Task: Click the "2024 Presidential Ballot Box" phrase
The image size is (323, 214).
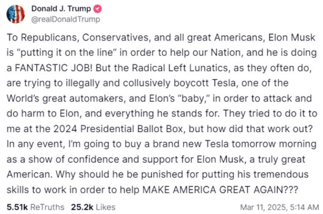Action: pos(115,129)
